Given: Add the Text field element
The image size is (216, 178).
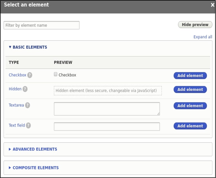Looking at the screenshot, I should 190,126.
